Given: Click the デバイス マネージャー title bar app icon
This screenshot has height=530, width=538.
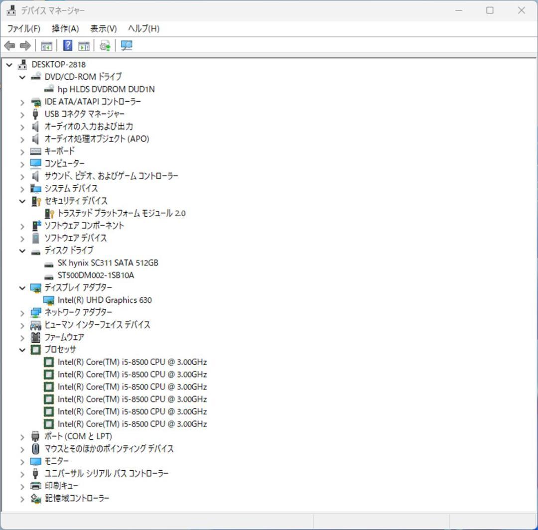Looking at the screenshot, I should (x=11, y=10).
